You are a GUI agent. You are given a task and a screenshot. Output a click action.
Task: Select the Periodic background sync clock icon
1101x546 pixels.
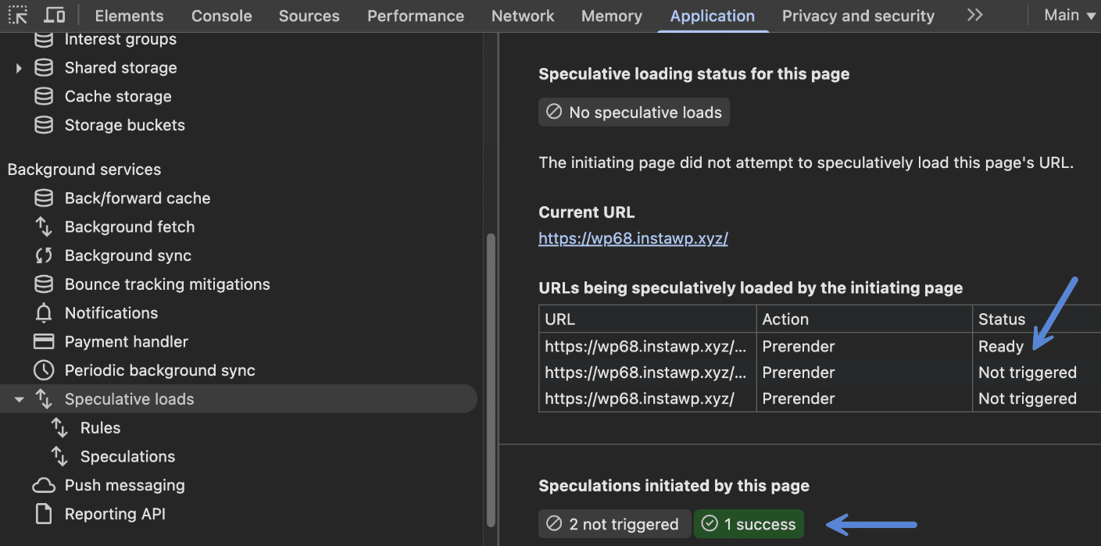point(43,370)
